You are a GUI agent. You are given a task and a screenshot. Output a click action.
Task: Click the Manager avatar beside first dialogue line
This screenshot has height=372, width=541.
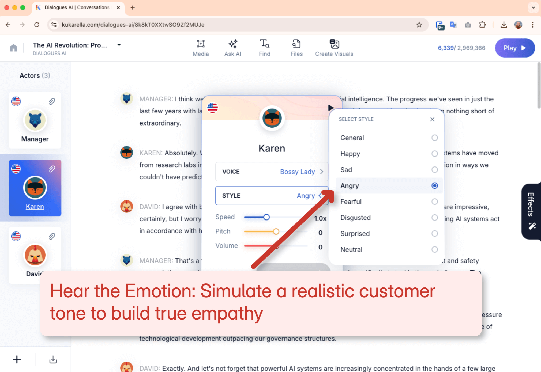(x=127, y=99)
